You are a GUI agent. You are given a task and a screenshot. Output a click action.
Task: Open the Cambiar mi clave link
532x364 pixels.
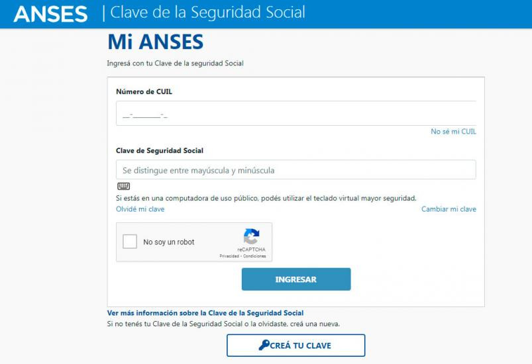click(x=449, y=209)
